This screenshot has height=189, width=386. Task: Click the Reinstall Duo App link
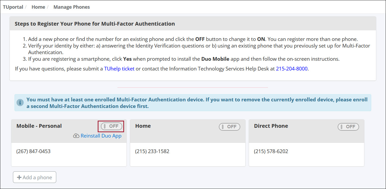(x=101, y=136)
